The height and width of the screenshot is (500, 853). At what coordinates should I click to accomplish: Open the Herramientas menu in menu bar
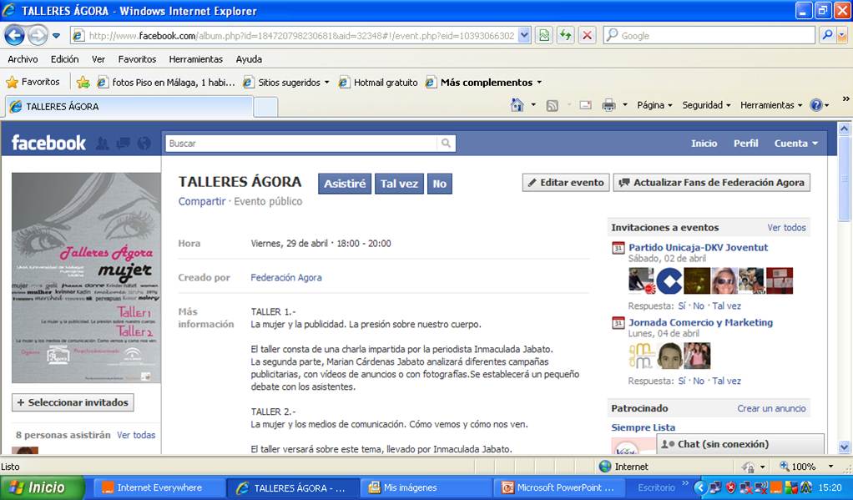196,59
